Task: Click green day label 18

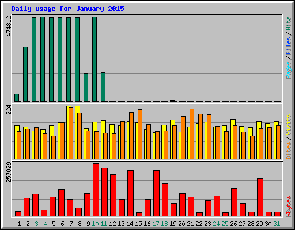Action: pos(164,224)
